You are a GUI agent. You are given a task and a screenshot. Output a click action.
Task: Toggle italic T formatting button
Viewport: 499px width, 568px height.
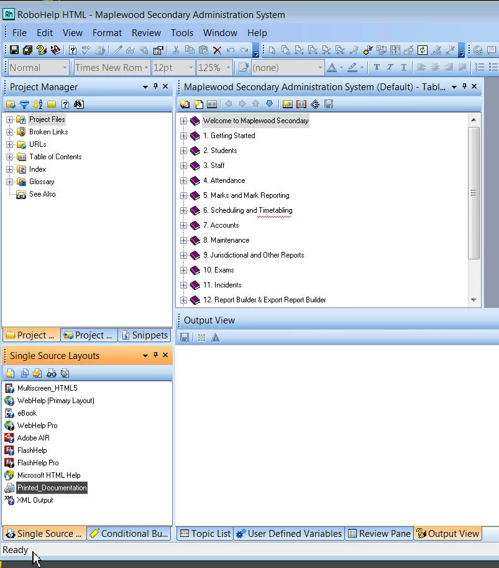390,67
